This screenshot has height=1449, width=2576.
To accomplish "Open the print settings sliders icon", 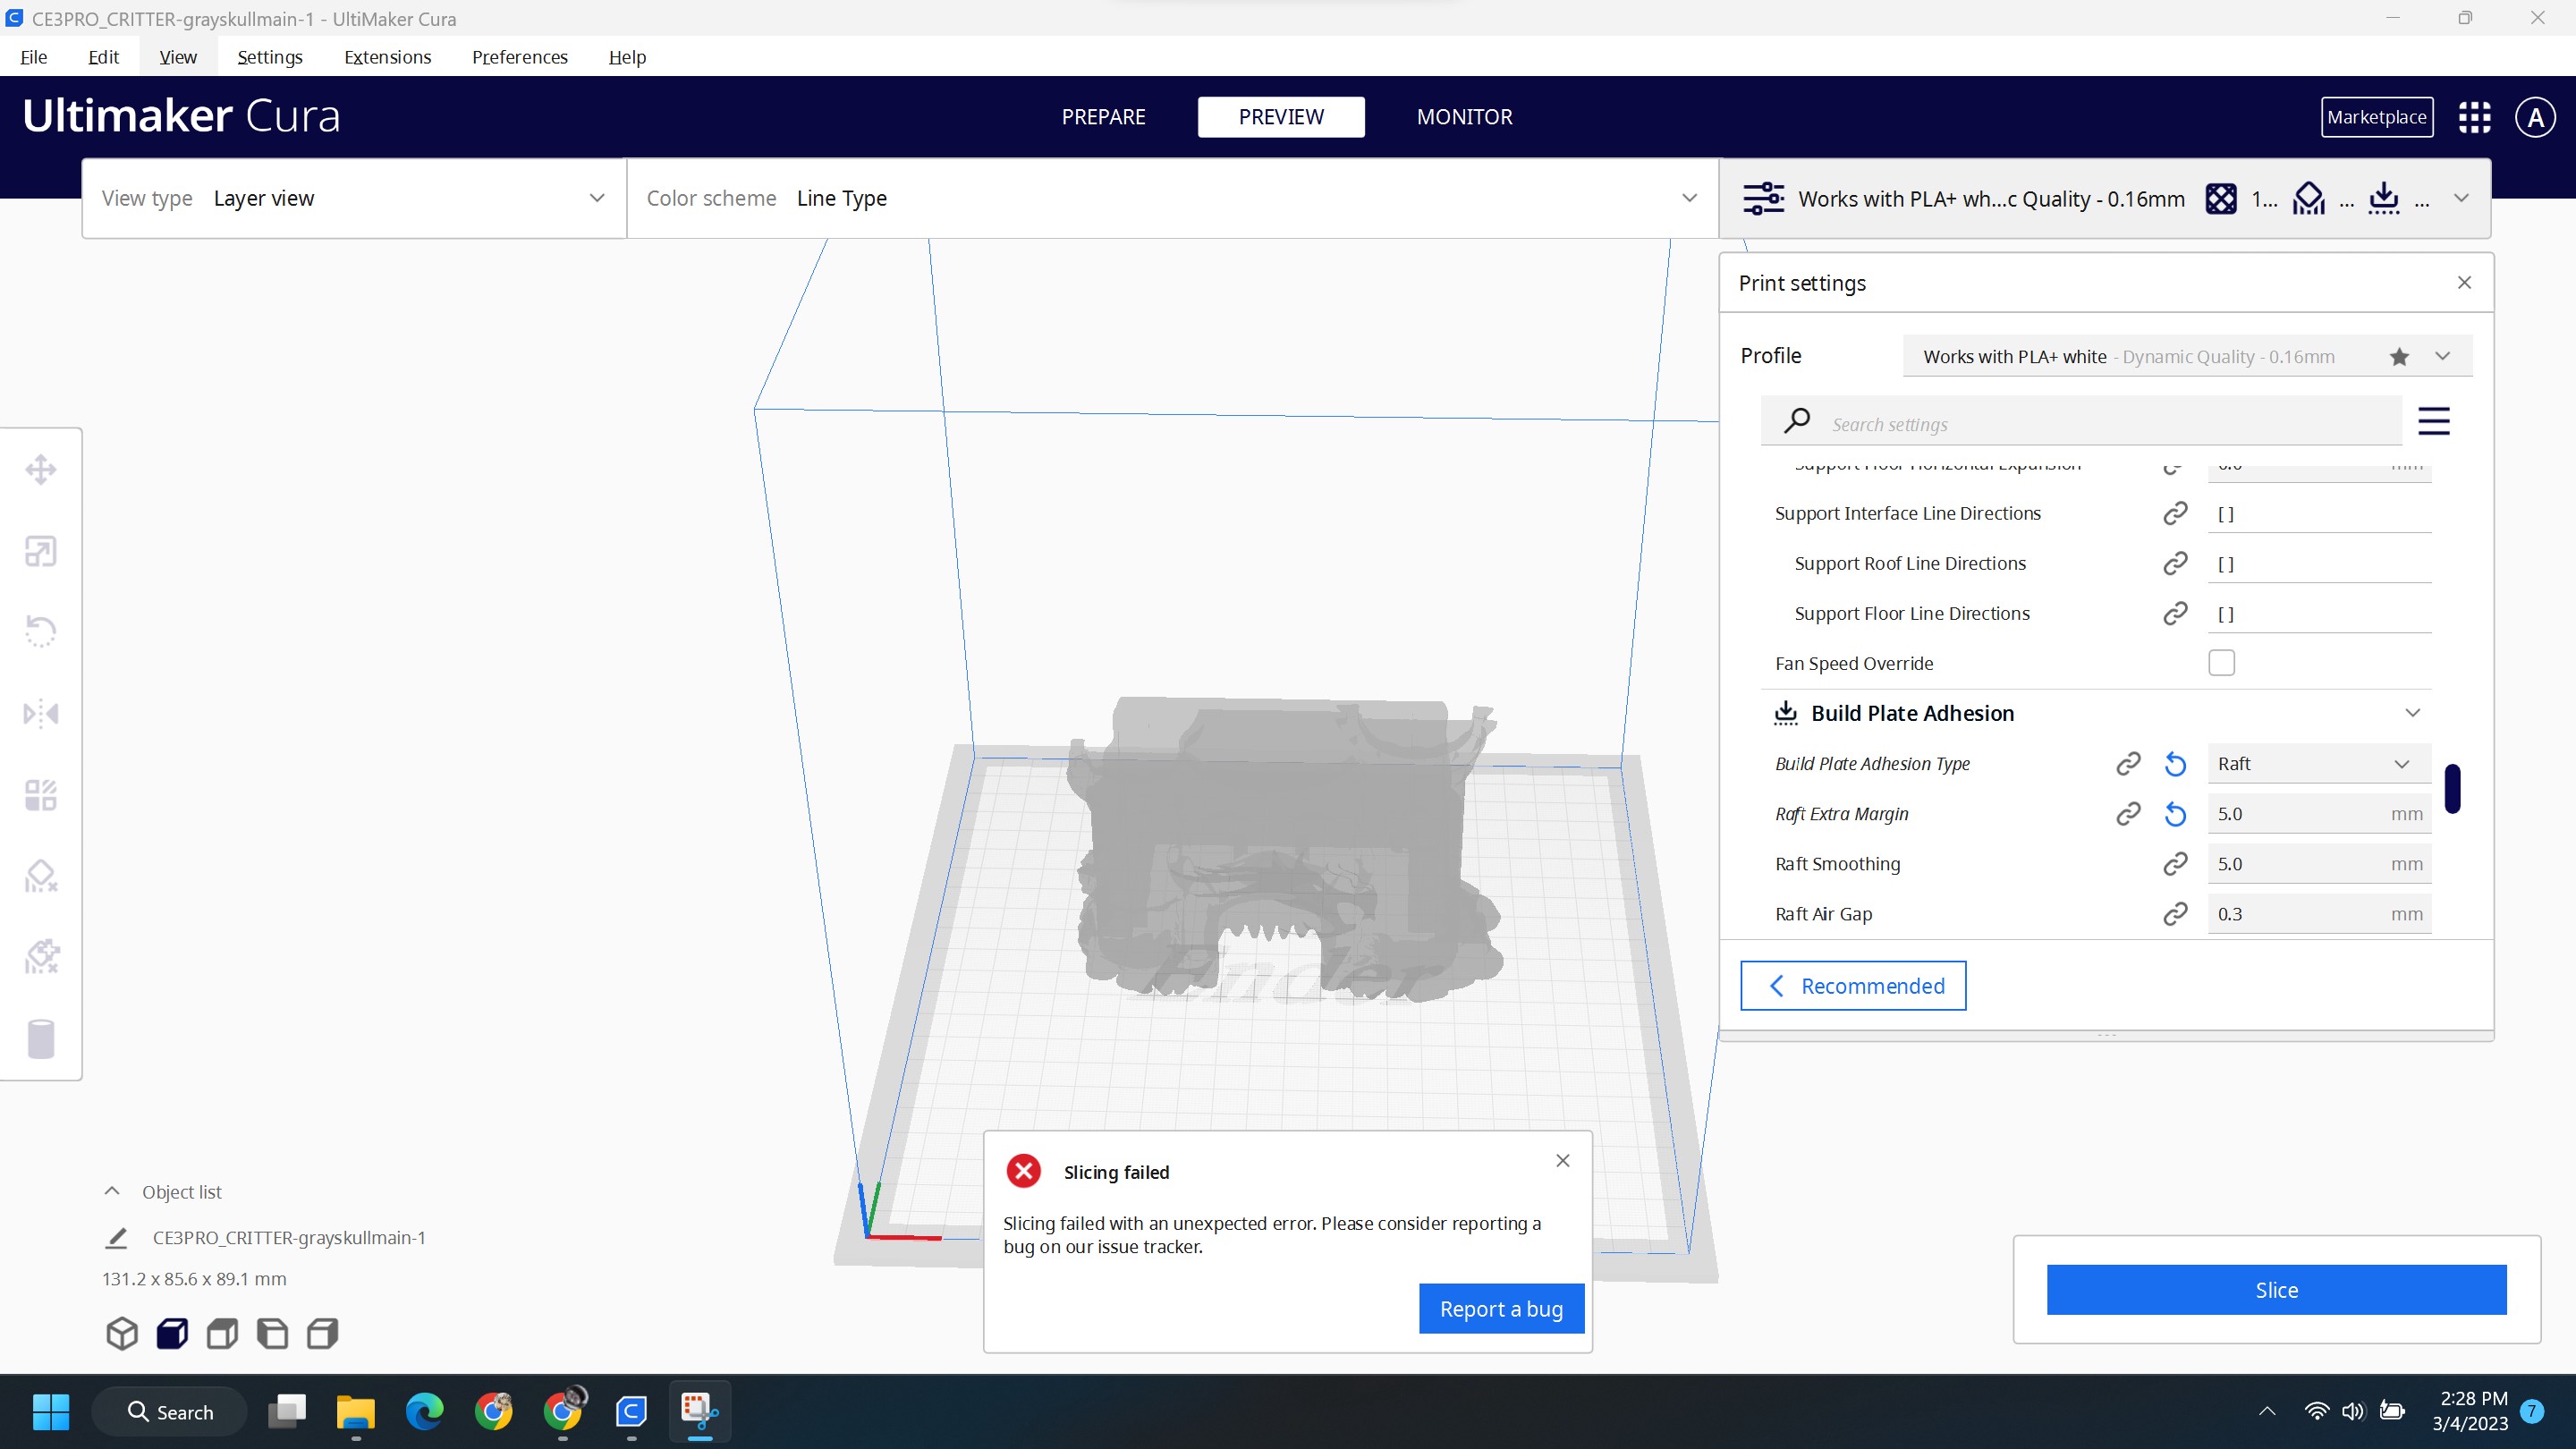I will pyautogui.click(x=1763, y=198).
